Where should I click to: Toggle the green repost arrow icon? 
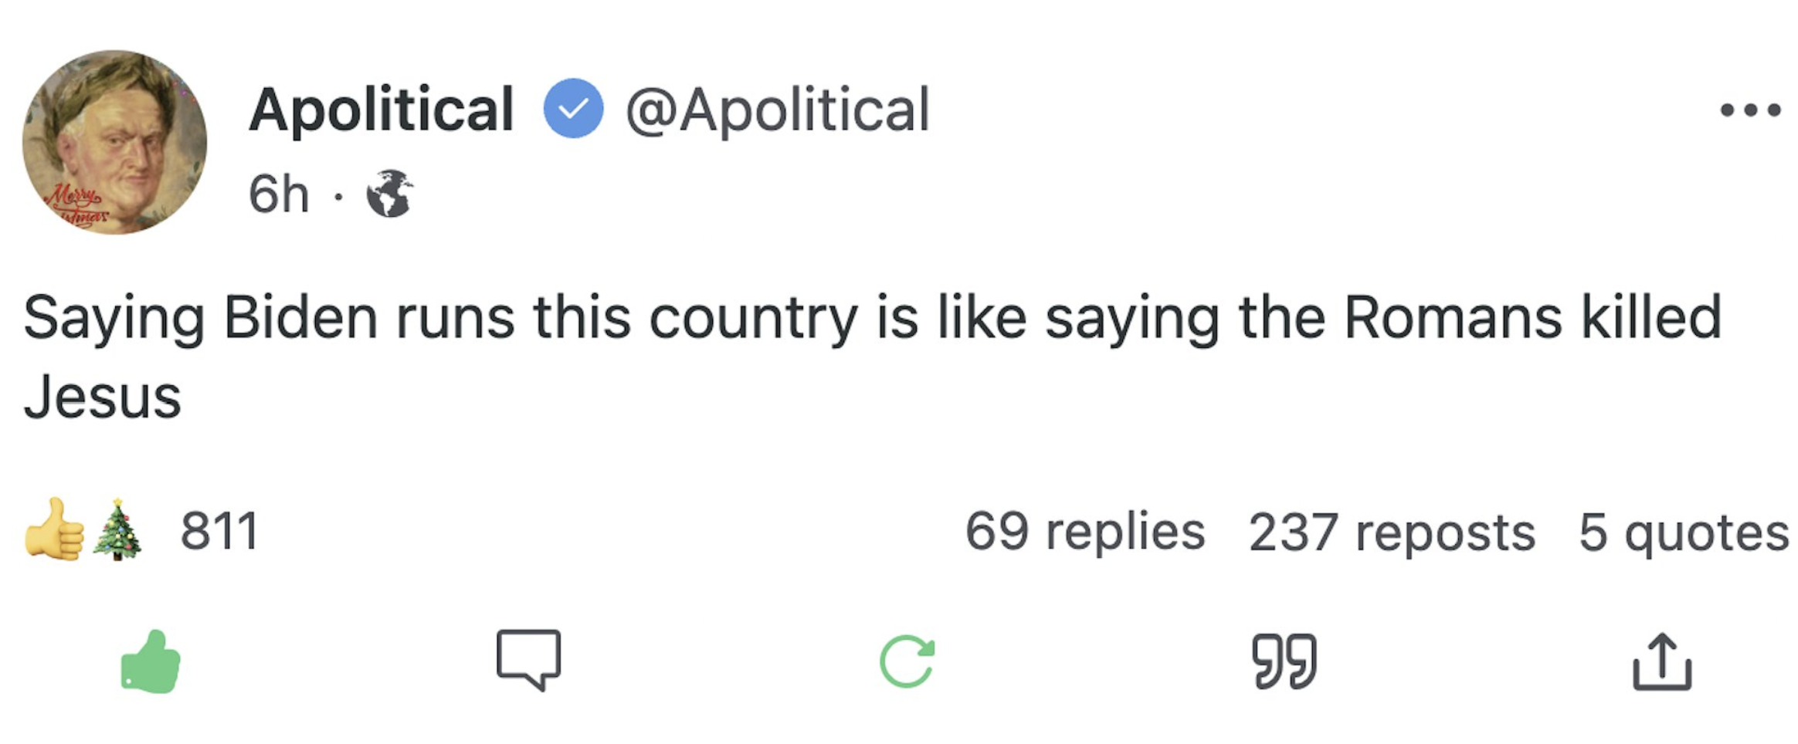coord(907,661)
